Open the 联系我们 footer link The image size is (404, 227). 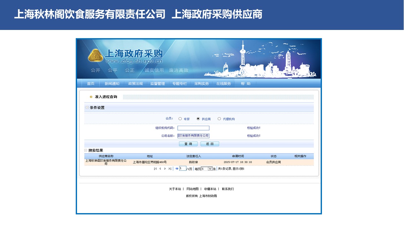click(x=228, y=189)
